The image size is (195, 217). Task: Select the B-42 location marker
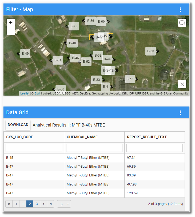coord(117,70)
